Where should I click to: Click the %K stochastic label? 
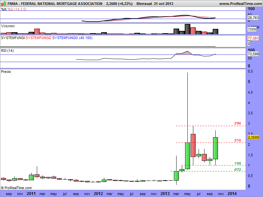(4, 9)
